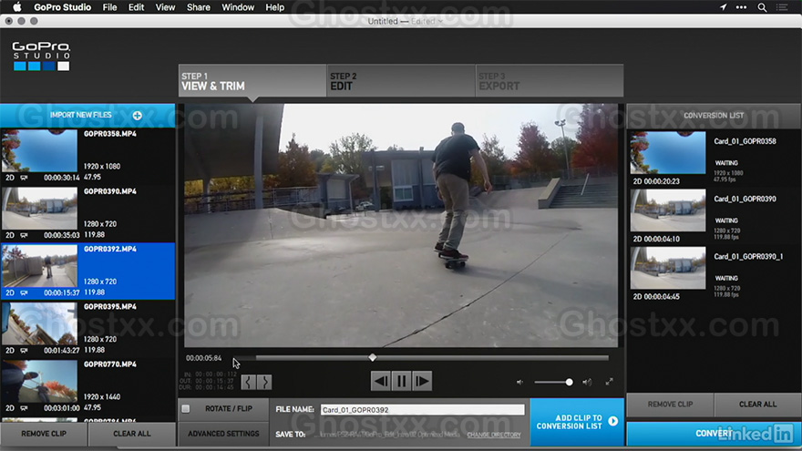Click the Conversion List header
The height and width of the screenshot is (451, 802).
click(714, 116)
